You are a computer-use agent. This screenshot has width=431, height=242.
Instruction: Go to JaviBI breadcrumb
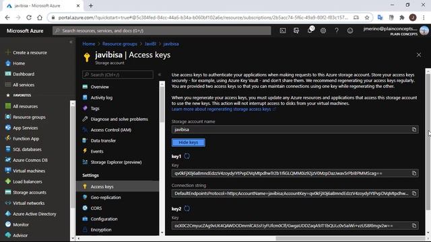pyautogui.click(x=150, y=44)
